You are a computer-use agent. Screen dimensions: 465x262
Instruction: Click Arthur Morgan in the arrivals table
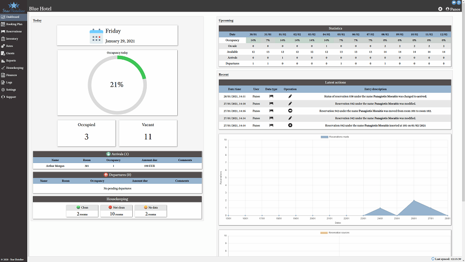(55, 166)
